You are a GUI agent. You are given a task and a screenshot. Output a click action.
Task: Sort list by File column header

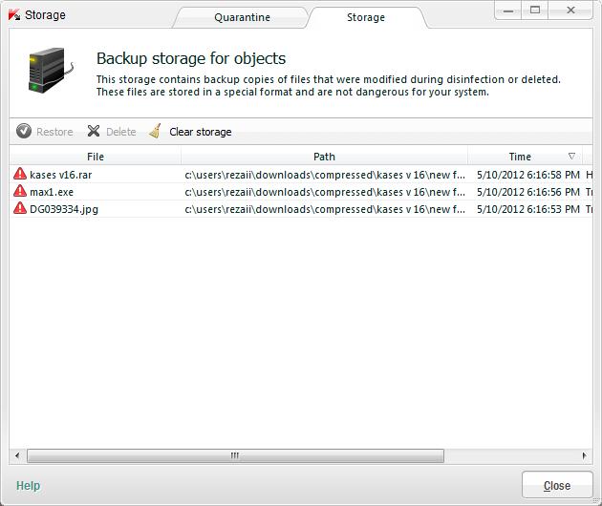96,157
